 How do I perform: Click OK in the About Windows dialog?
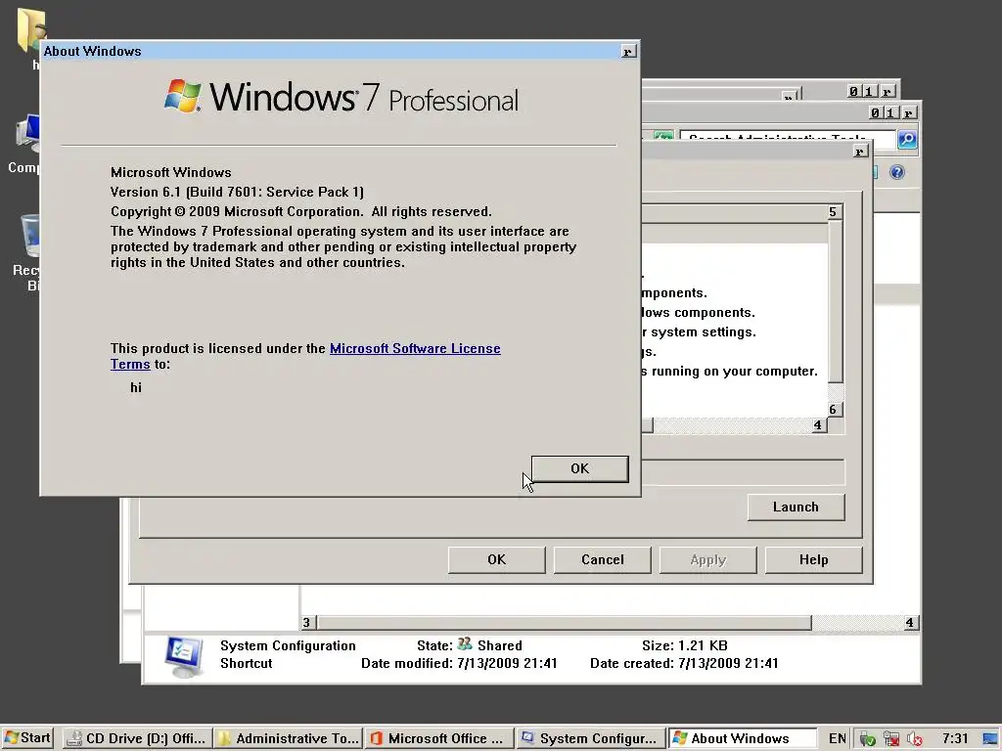(x=579, y=468)
